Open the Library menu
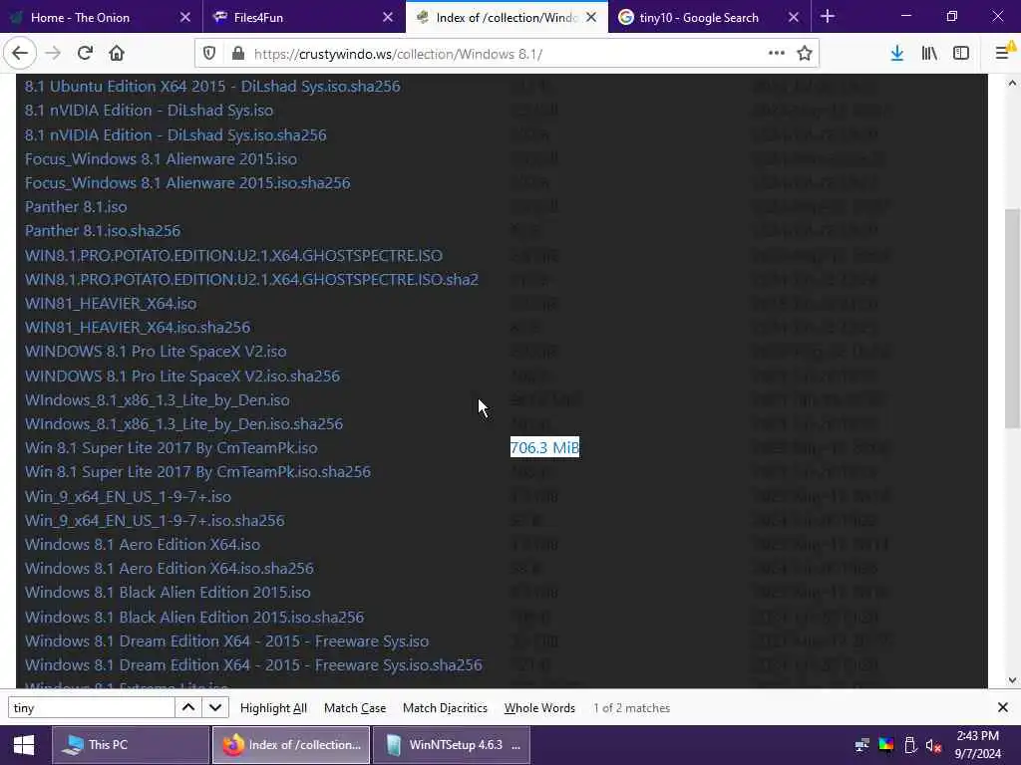This screenshot has height=765, width=1021. click(929, 54)
